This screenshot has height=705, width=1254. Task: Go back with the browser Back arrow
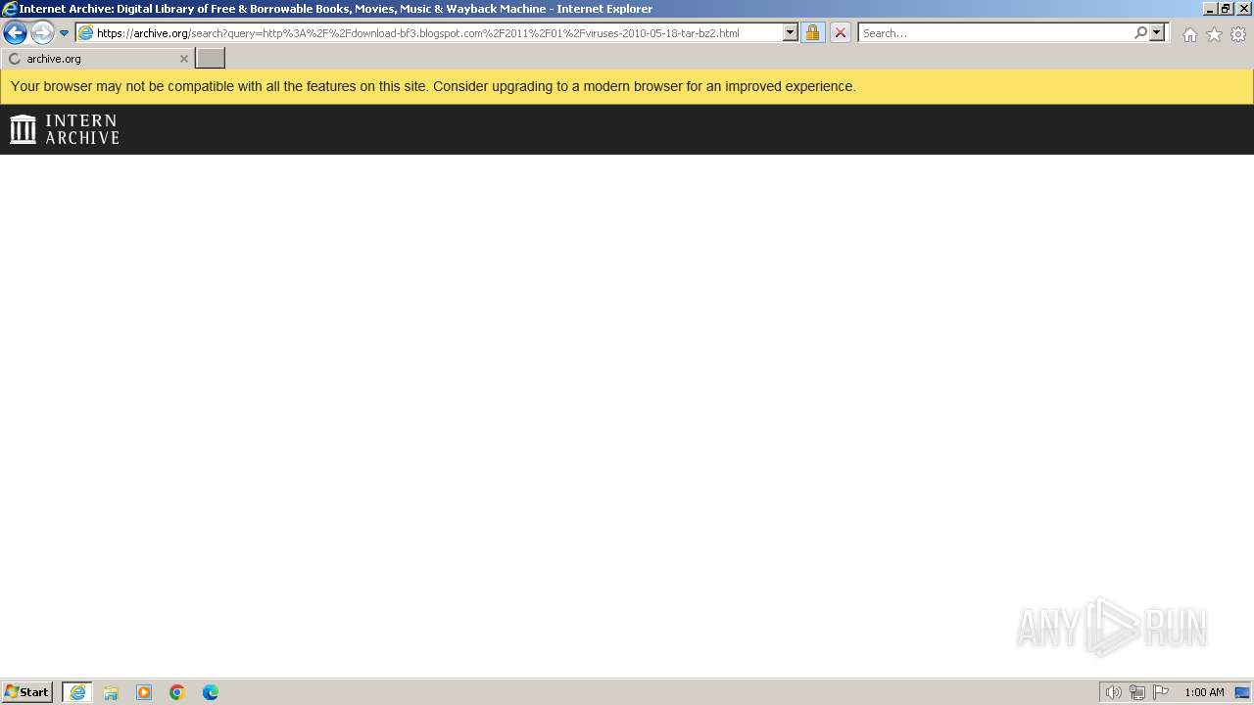pos(15,33)
